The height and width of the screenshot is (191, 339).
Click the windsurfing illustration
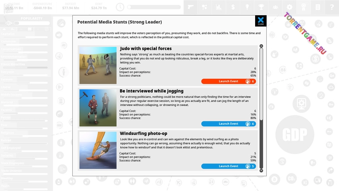pos(98,150)
